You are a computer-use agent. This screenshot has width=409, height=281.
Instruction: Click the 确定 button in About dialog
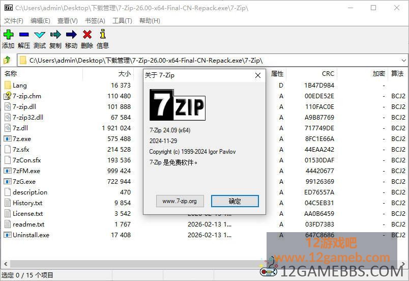coord(235,201)
